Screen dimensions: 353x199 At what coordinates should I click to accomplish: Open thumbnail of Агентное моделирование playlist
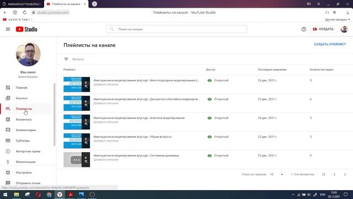click(77, 122)
